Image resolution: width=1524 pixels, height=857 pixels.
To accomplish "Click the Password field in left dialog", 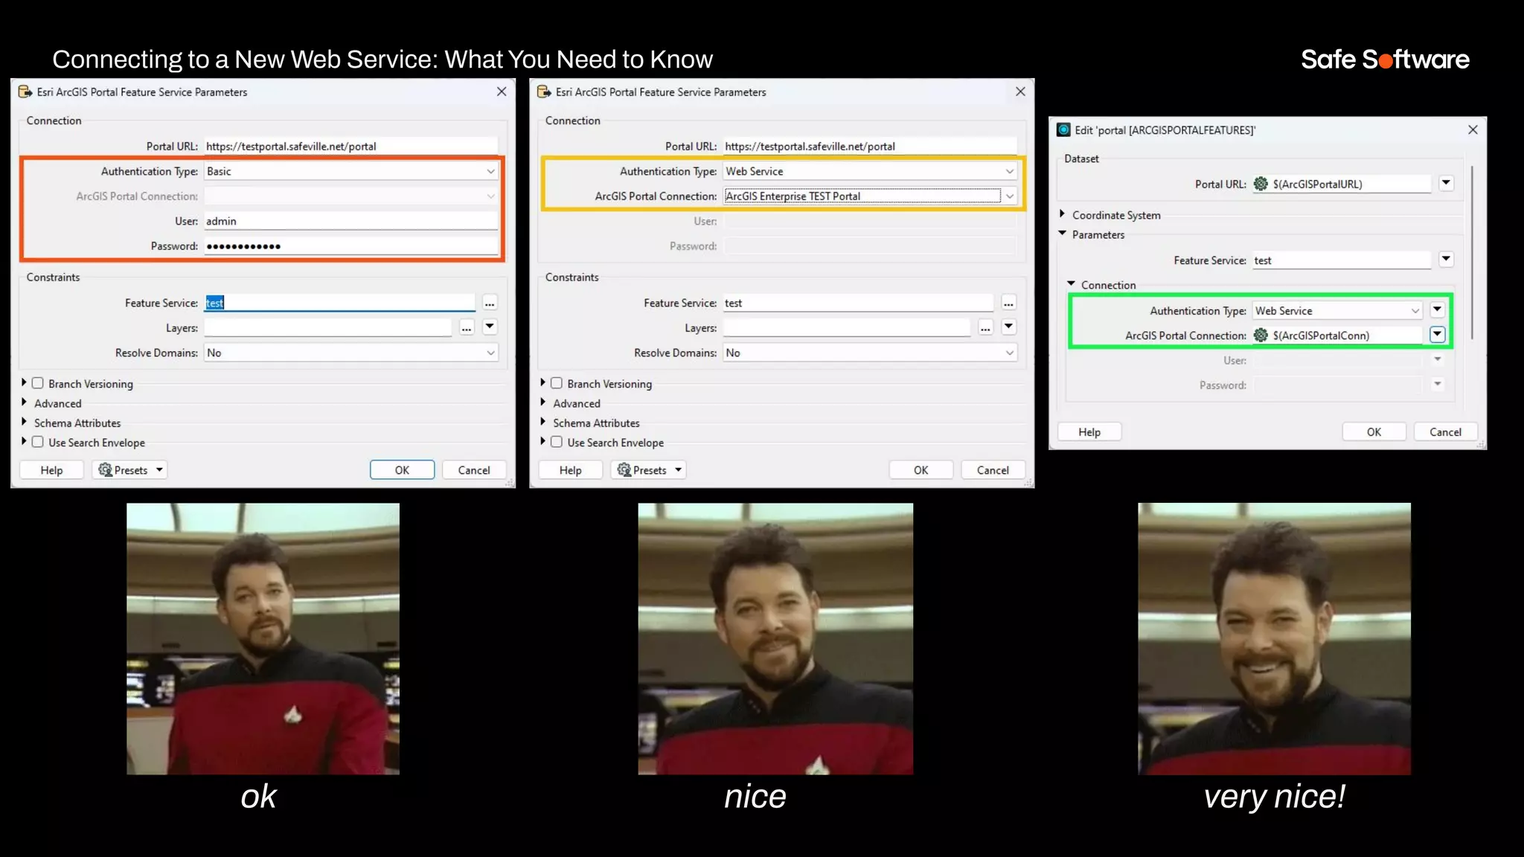I will click(351, 246).
